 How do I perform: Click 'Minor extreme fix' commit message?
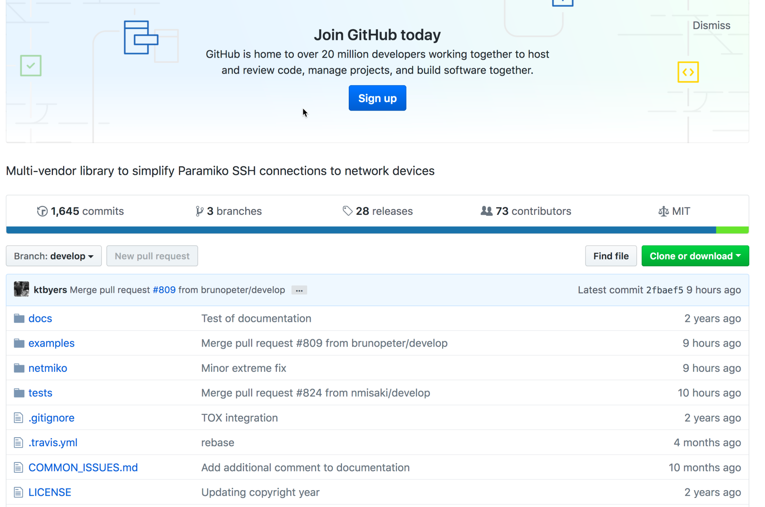point(244,368)
